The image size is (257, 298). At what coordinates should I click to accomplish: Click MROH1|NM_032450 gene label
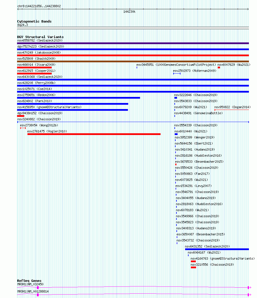click(x=30, y=284)
